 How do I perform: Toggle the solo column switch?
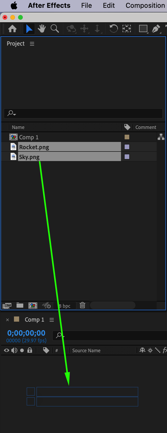pyautogui.click(x=22, y=350)
